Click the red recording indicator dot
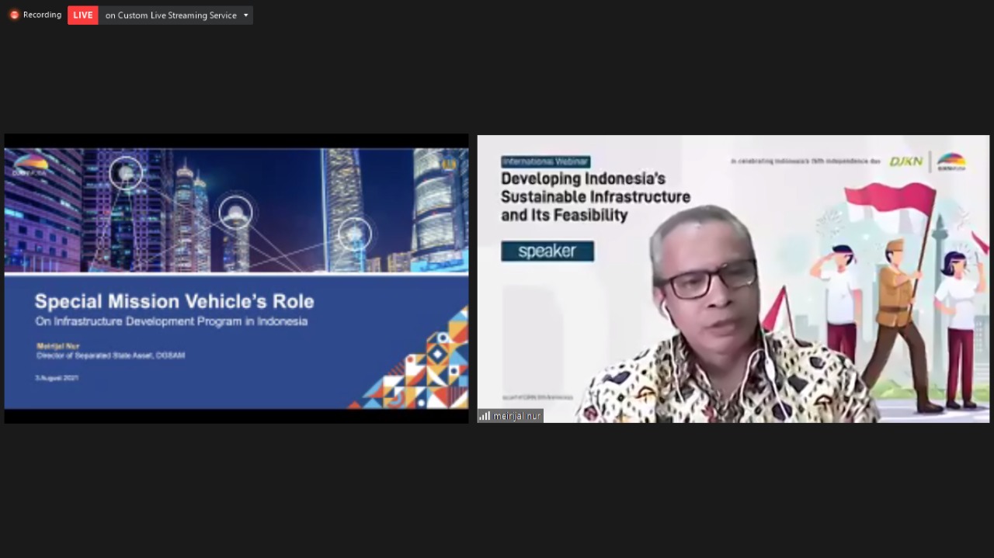This screenshot has height=558, width=994. 14,15
